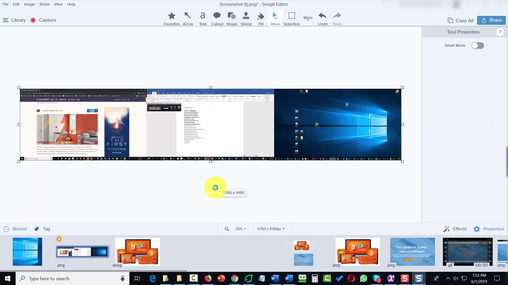This screenshot has height=285, width=508.
Task: Select the bitcoin snag thumbnail
Action: (138, 251)
